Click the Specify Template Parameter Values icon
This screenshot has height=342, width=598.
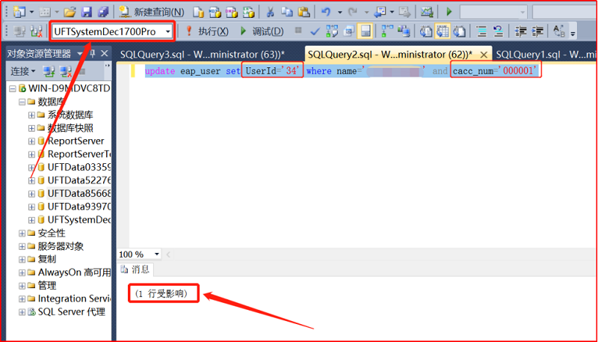559,31
